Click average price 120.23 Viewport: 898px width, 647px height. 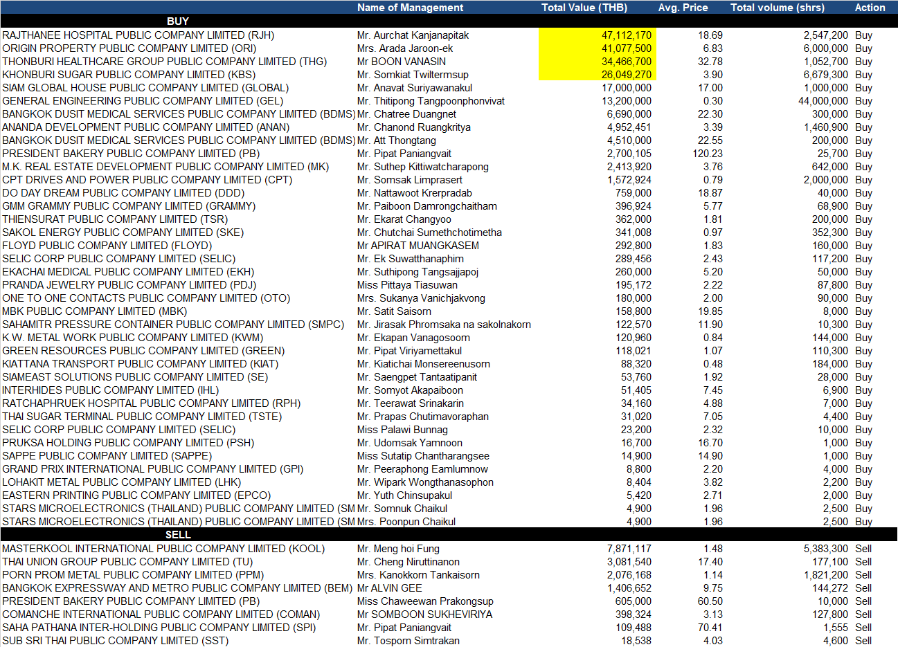point(708,154)
